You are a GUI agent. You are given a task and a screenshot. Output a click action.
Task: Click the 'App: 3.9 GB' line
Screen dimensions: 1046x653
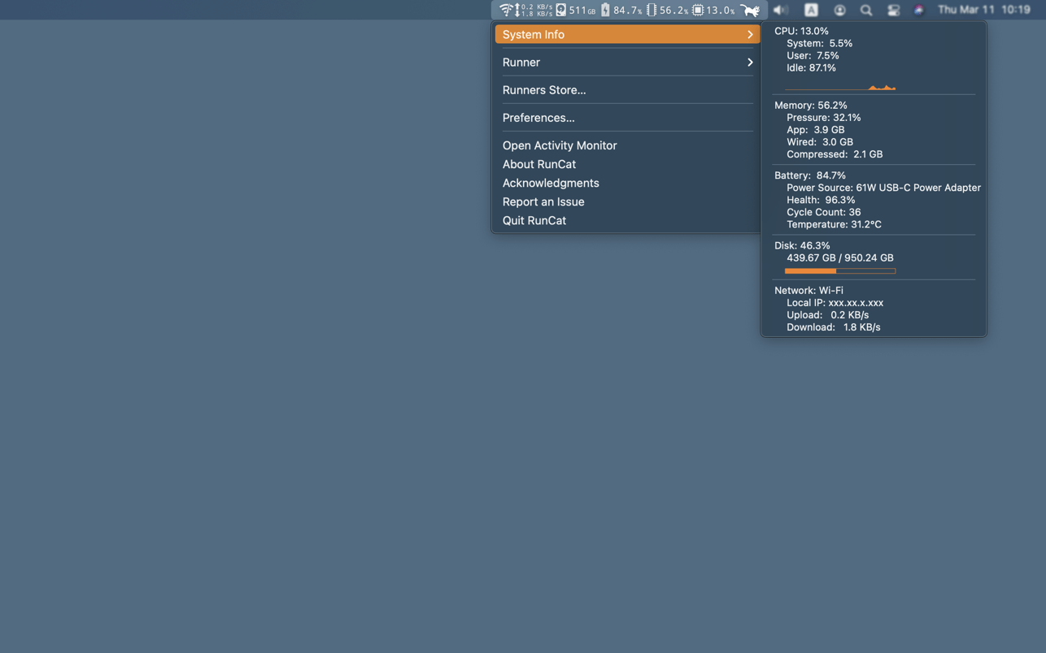pos(815,129)
